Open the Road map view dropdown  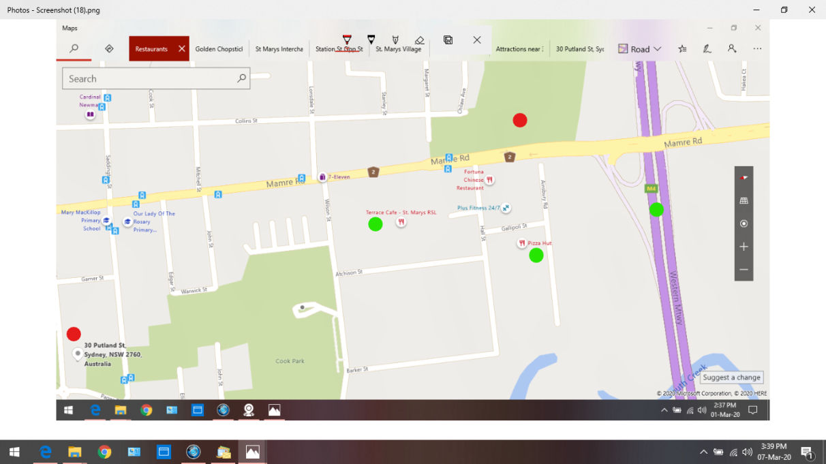639,49
